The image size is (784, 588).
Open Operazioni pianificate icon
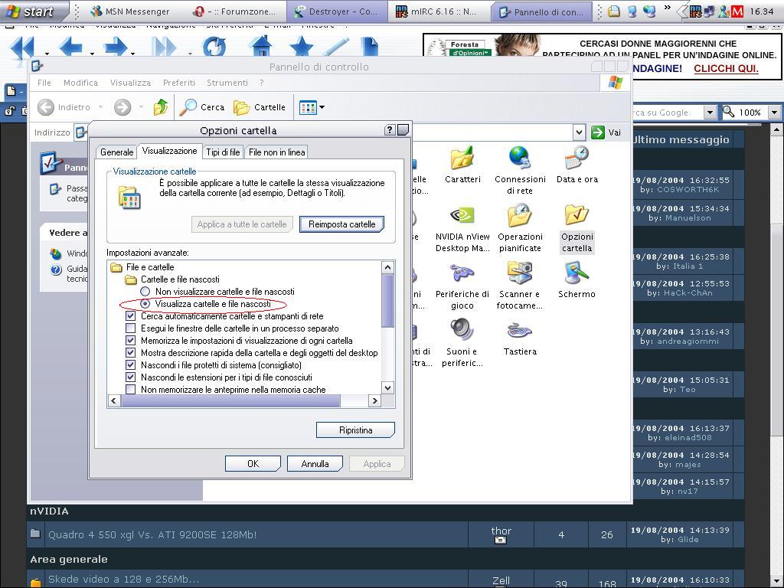point(519,217)
